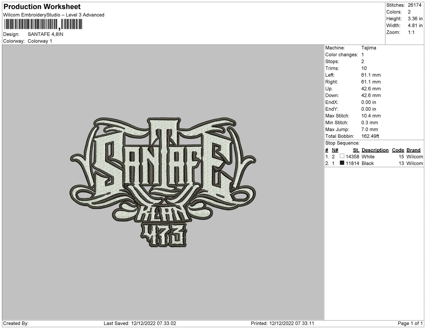Click the thread code 15
426x329 pixels.
tap(401, 157)
